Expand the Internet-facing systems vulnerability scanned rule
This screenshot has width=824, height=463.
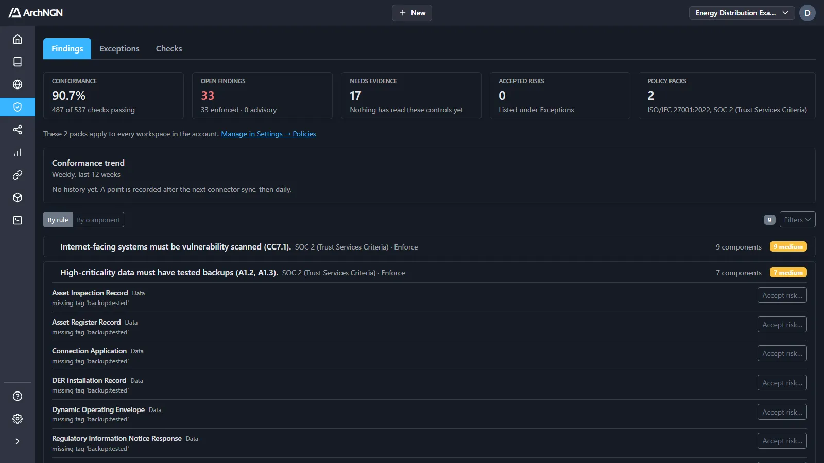[430, 247]
